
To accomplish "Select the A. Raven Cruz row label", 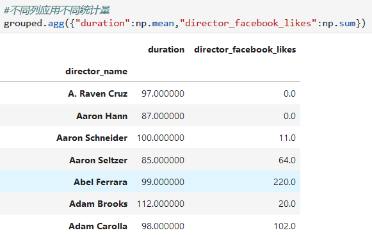I will (x=97, y=93).
